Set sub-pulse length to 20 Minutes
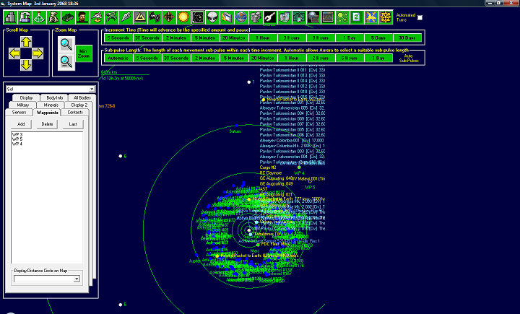 click(263, 58)
